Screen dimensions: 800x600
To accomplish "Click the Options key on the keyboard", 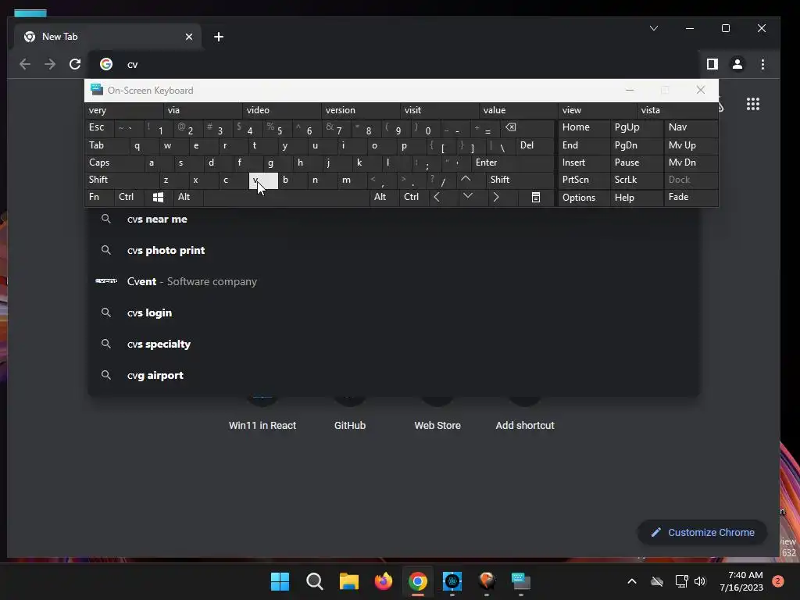I will [x=584, y=198].
